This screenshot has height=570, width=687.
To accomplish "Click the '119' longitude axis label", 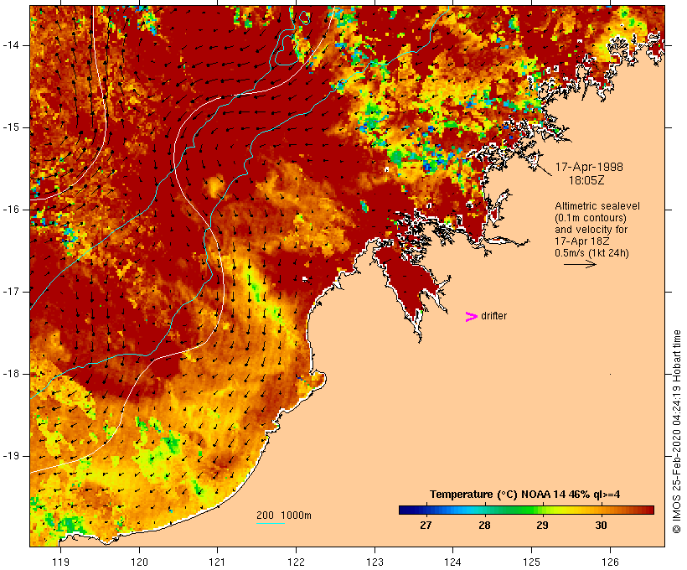I will (60, 562).
